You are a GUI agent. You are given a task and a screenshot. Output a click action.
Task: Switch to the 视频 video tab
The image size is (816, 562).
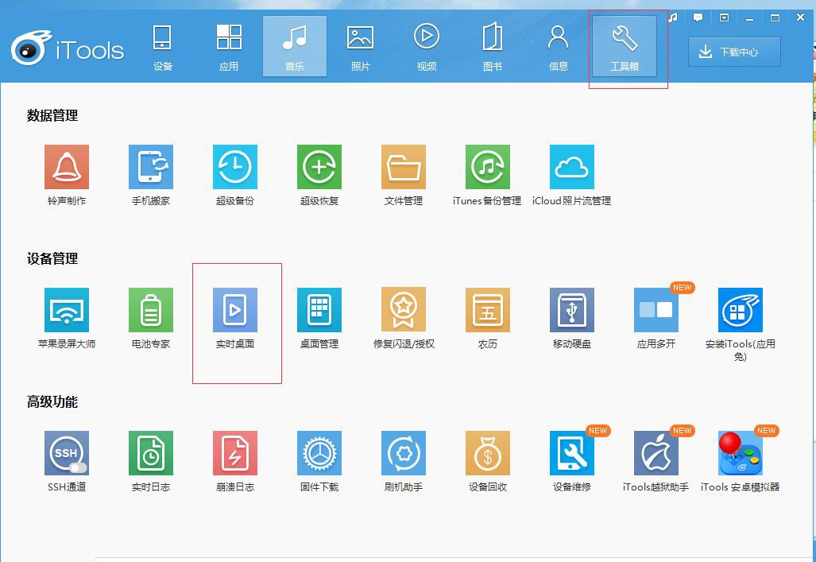point(426,47)
